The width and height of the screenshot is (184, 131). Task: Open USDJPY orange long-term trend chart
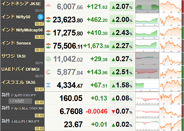(171, 98)
